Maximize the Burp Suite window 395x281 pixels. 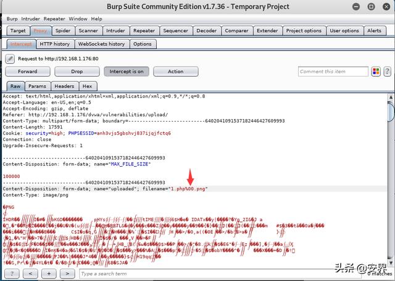pyautogui.click(x=371, y=7)
